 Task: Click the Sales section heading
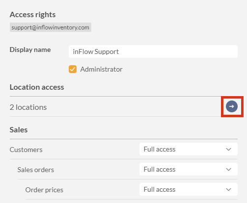click(19, 130)
